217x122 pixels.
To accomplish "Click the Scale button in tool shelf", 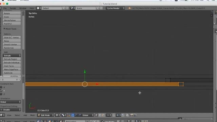I will coord(12,17).
